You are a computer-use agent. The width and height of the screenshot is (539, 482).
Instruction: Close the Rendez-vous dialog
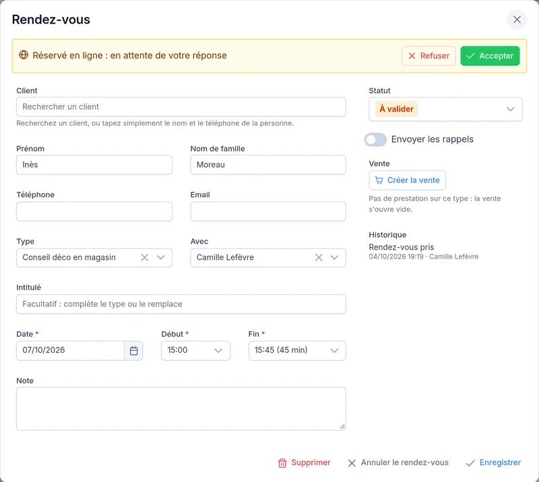pyautogui.click(x=517, y=20)
